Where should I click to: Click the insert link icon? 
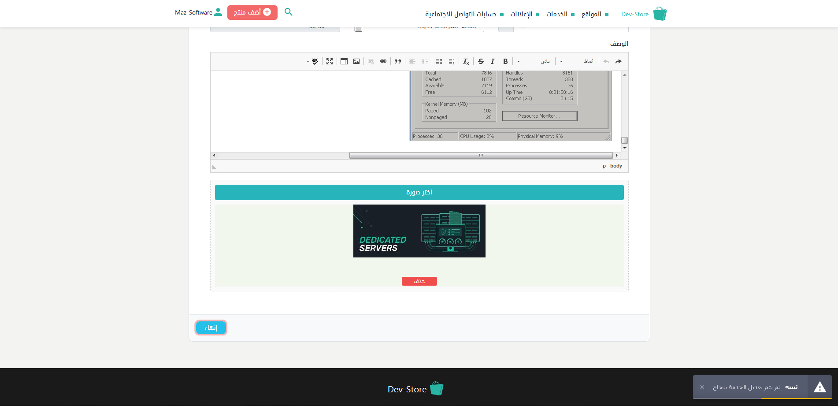pyautogui.click(x=383, y=61)
